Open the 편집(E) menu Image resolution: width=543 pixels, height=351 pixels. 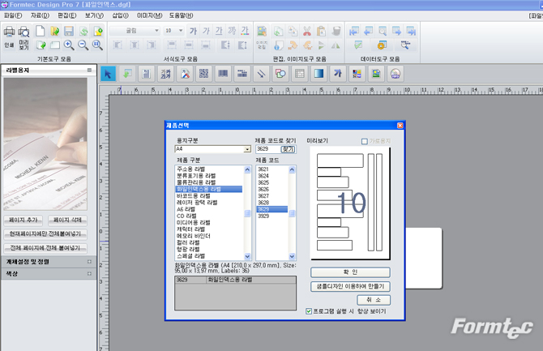[66, 15]
